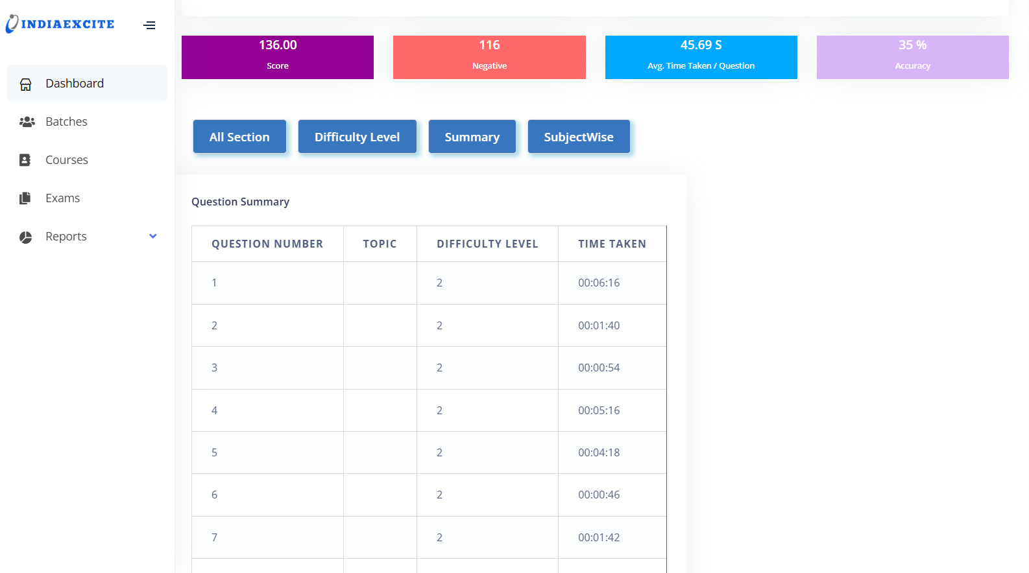
Task: Click the purple Score card
Action: (278, 57)
